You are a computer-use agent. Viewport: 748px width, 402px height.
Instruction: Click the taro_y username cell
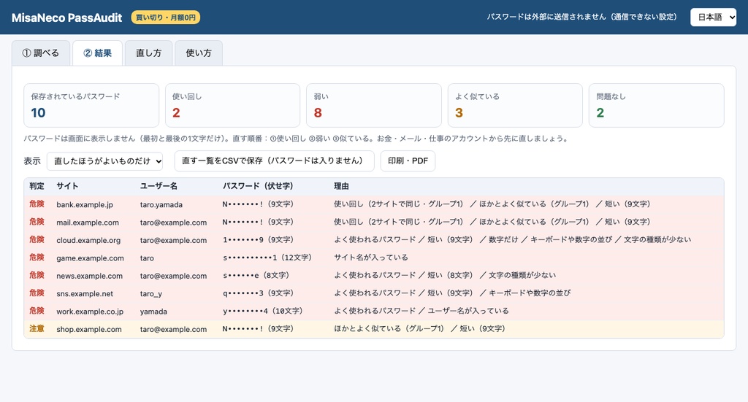(150, 293)
